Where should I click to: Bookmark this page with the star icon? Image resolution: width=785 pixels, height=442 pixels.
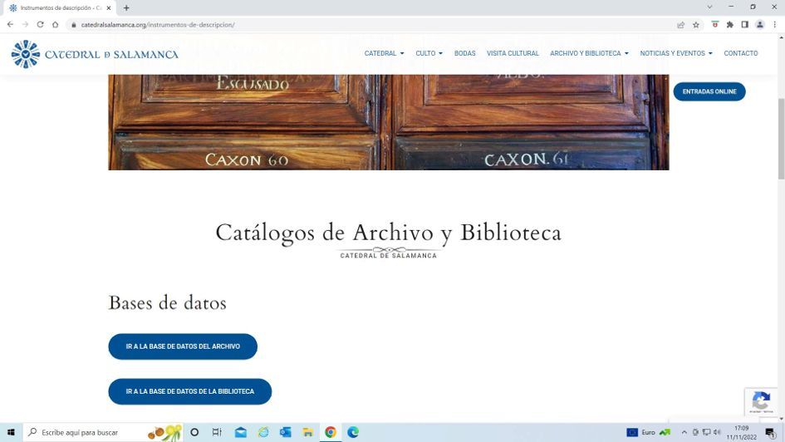(696, 25)
